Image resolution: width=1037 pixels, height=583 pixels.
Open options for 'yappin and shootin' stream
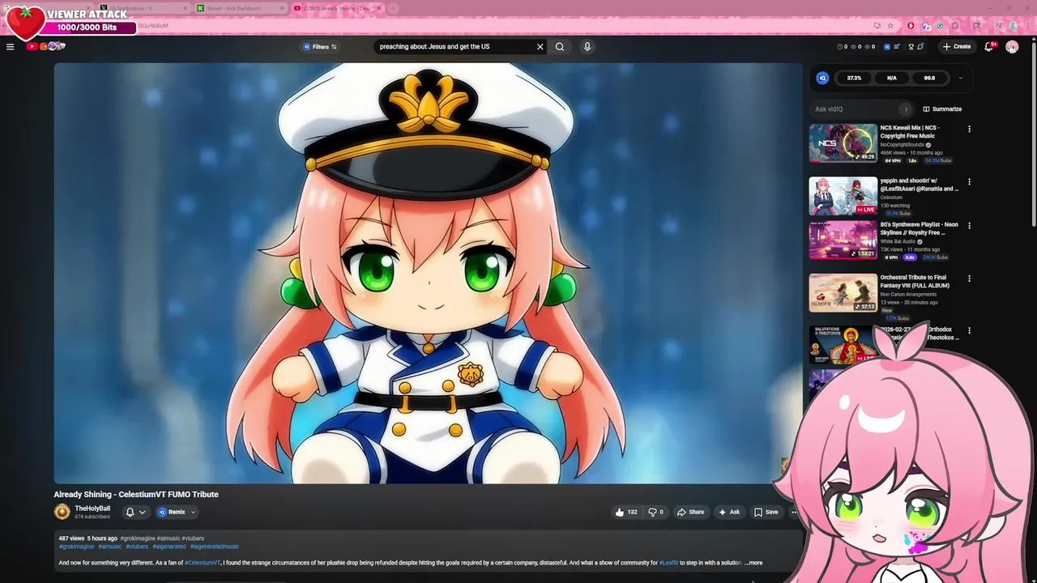(x=969, y=181)
